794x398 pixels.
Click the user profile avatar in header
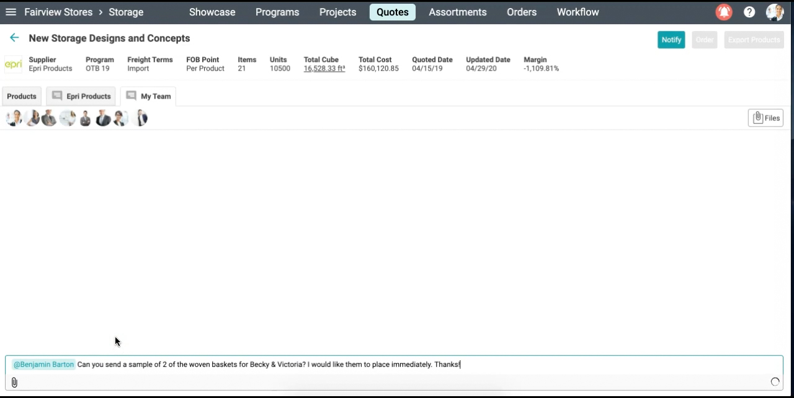(x=775, y=12)
